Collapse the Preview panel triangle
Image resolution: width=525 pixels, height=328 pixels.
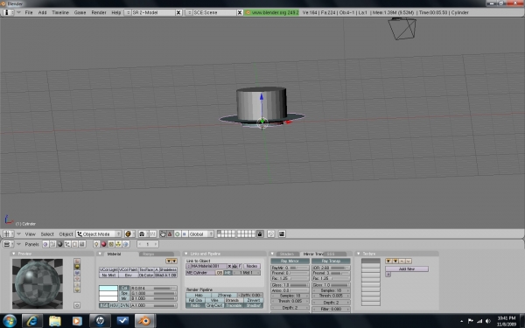point(14,254)
